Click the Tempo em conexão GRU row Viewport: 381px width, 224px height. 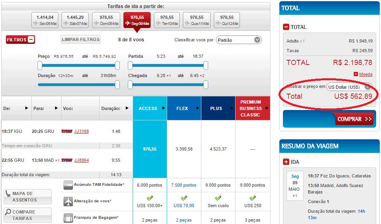pyautogui.click(x=67, y=146)
